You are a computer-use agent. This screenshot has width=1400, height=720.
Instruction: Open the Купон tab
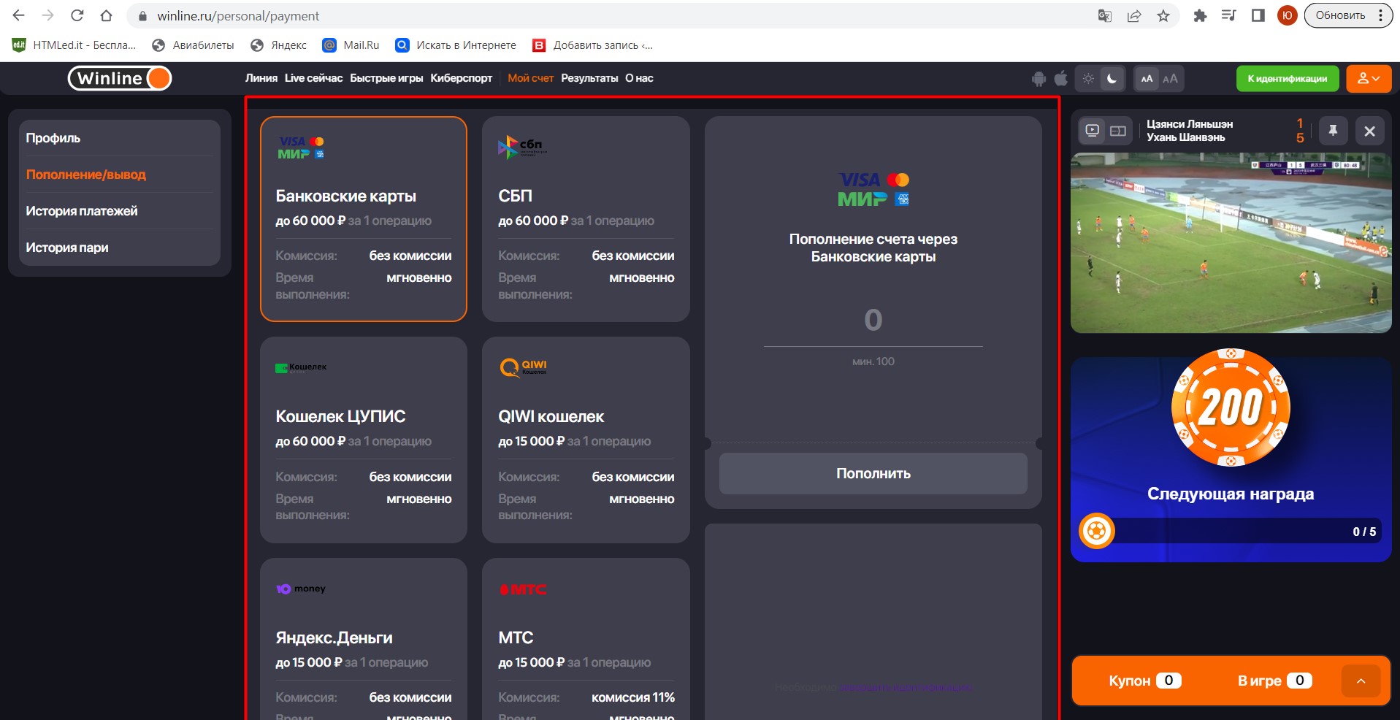(1144, 681)
